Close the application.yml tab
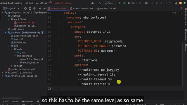This screenshot has height=105, width=187. (x=118, y=8)
